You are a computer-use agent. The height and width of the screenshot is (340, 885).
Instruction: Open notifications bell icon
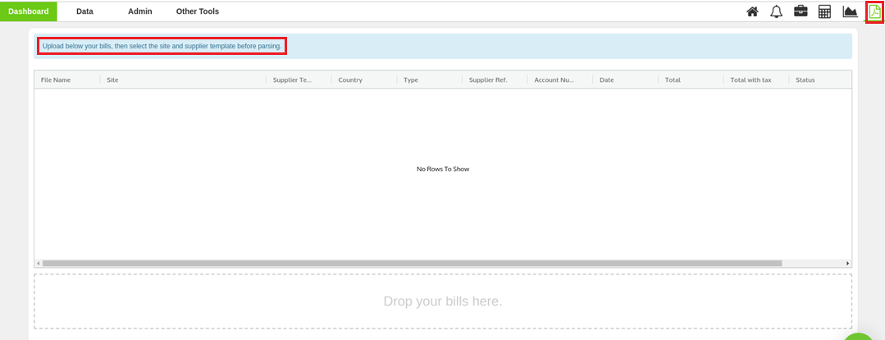(x=776, y=11)
